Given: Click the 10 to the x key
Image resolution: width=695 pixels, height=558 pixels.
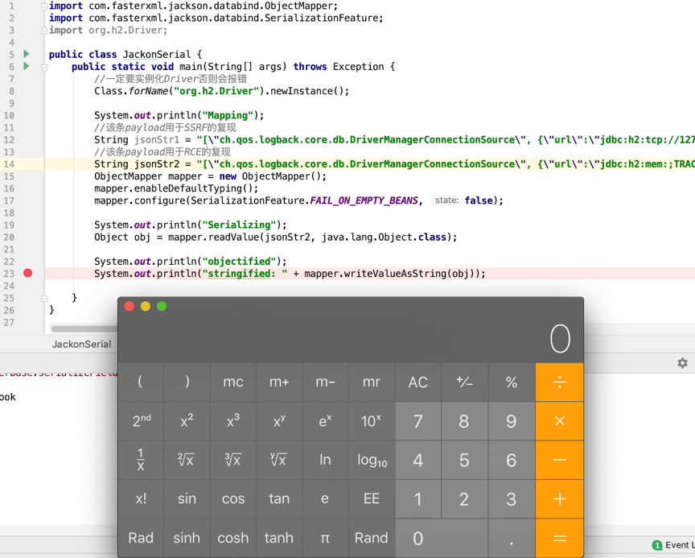Looking at the screenshot, I should point(372,421).
